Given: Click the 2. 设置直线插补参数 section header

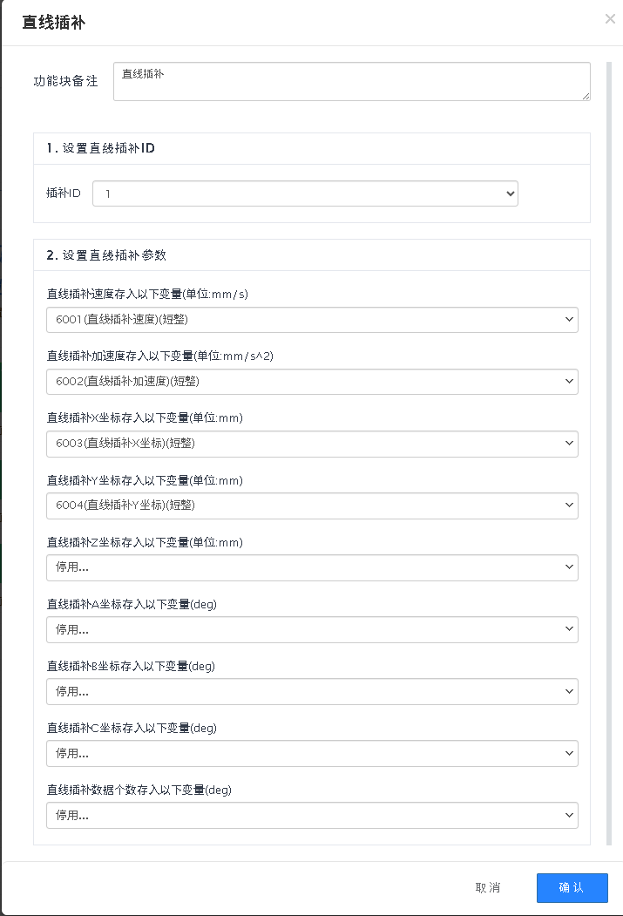Looking at the screenshot, I should pyautogui.click(x=106, y=255).
